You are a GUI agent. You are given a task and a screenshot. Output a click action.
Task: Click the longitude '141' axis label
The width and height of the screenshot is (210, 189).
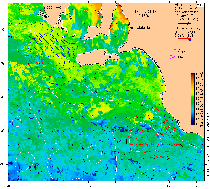[196, 186]
